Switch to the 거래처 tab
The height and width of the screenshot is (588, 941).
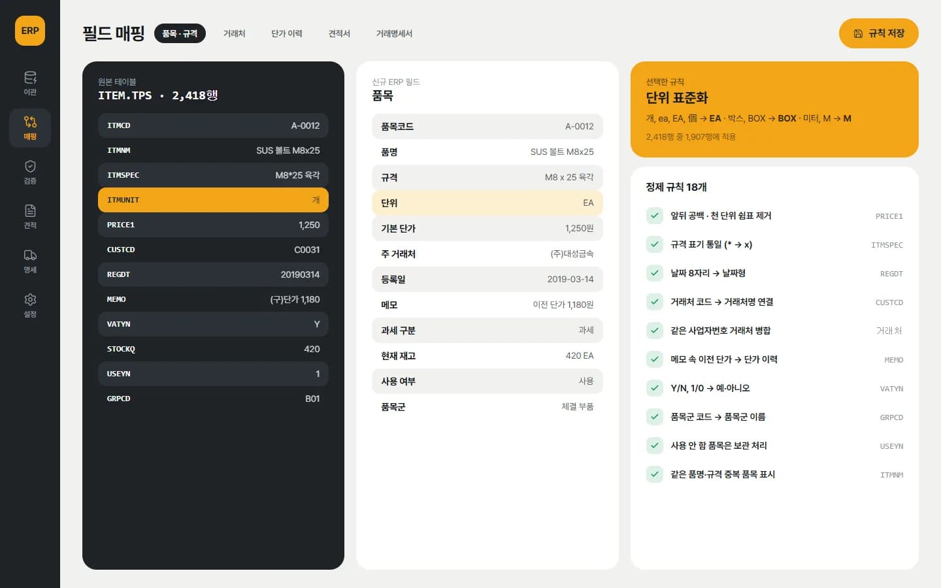tap(234, 33)
